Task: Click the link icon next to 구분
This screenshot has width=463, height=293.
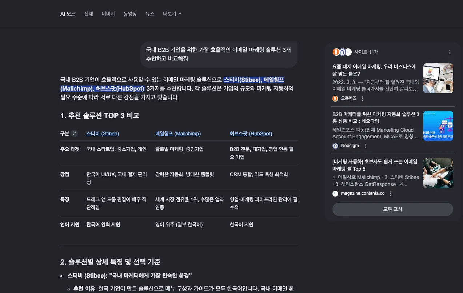Action: (x=75, y=133)
